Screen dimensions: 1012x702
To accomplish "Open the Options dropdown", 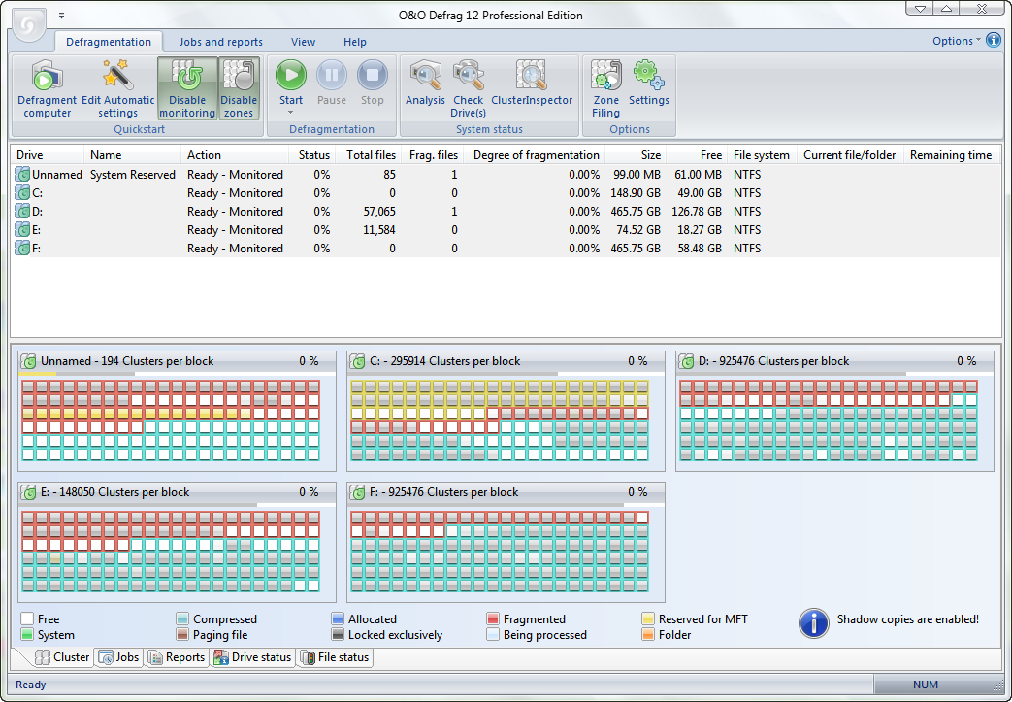I will coord(956,41).
